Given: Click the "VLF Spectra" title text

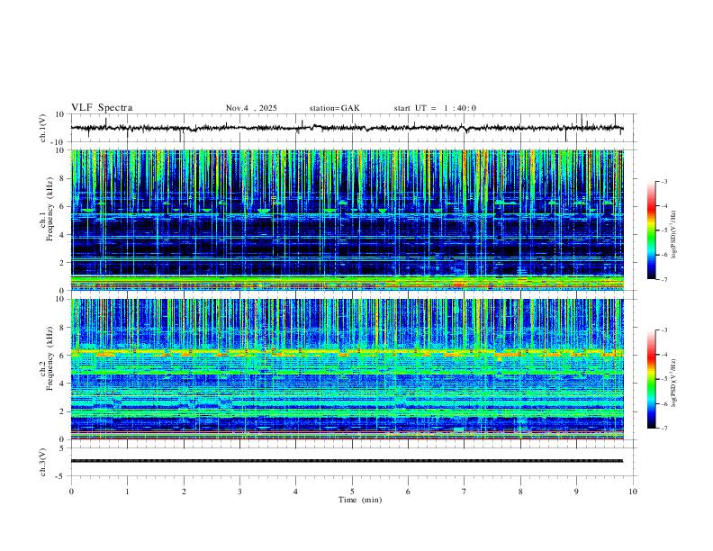Looking at the screenshot, I should tap(102, 108).
